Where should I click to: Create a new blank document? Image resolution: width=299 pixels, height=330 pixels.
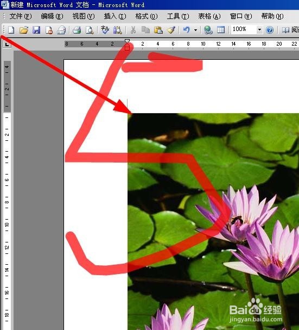tap(11, 30)
